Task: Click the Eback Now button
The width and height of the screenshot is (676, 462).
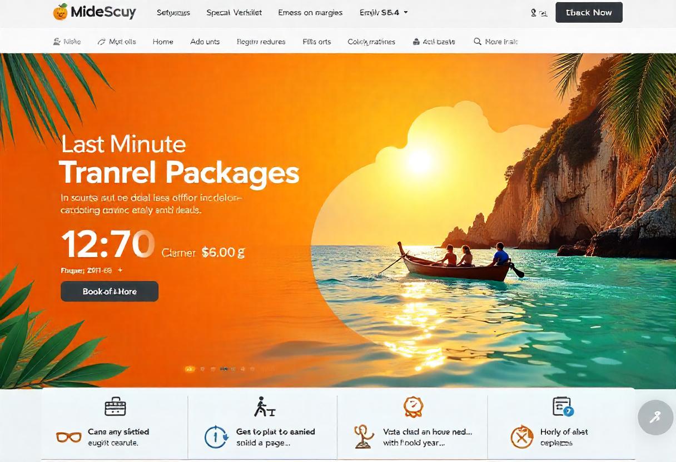Action: pos(589,12)
